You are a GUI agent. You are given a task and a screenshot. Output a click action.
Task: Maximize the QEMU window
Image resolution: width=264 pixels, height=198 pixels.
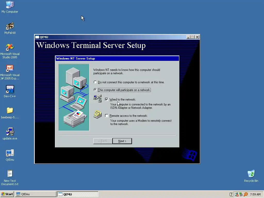coord(192,37)
